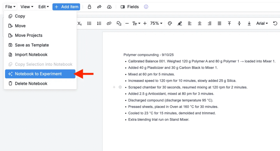The width and height of the screenshot is (280, 151).
Task: Center-align the text
Action: (x=200, y=24)
